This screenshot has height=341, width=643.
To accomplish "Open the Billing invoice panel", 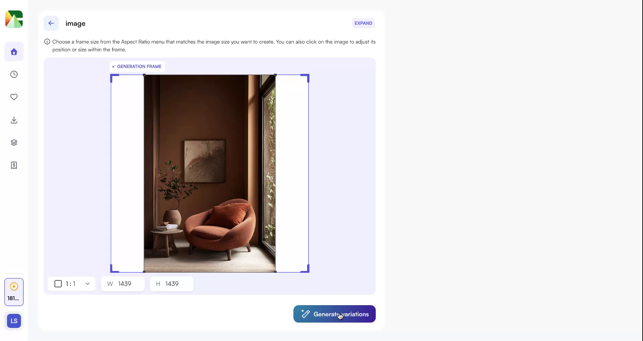I will (x=14, y=165).
